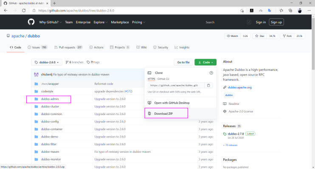Screen dimensions: 315x169
Task: Click chickenlj commit author avatar
Action: tap(36, 74)
